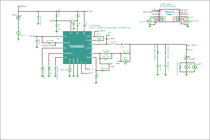Screen dimensions: 210x140
Task: Click the TJ net label
Action: [92, 69]
